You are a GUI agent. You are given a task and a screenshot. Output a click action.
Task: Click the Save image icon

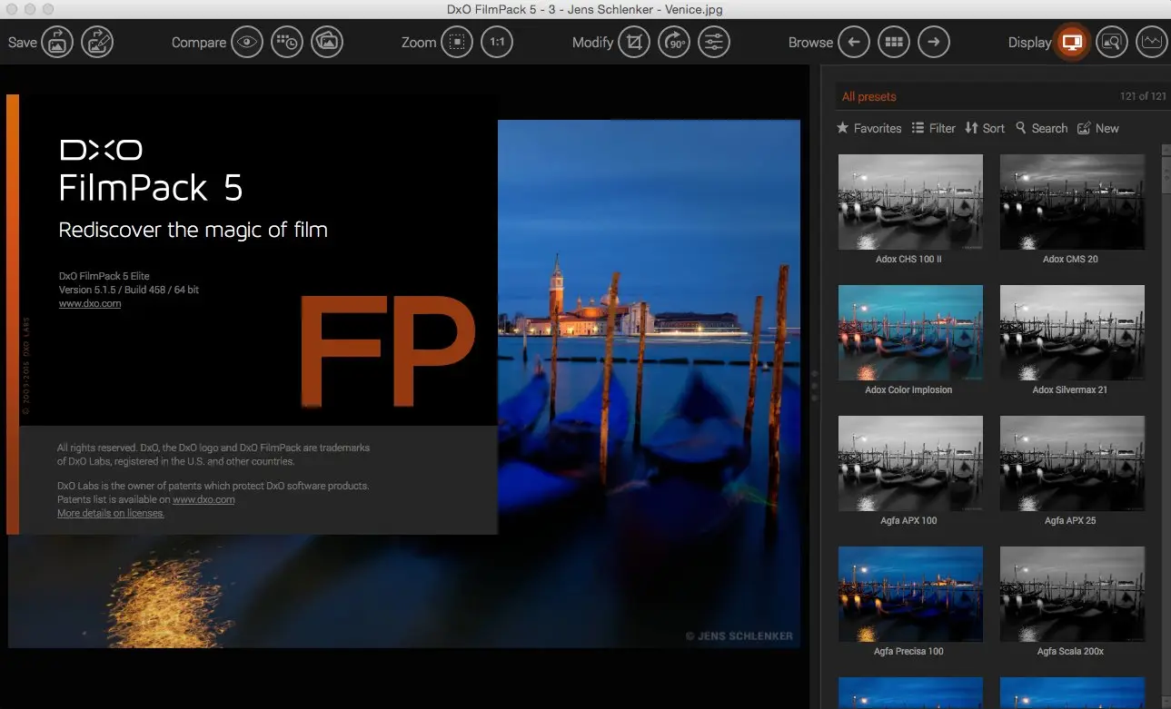click(56, 42)
